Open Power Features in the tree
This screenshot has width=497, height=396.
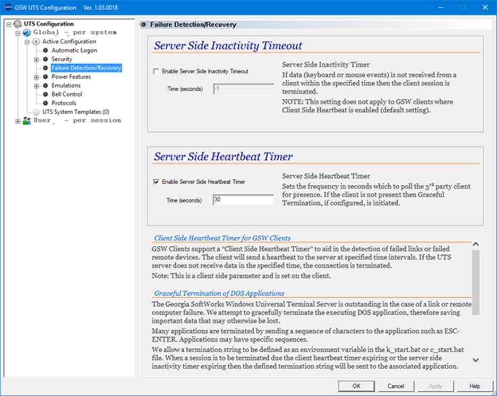click(71, 76)
